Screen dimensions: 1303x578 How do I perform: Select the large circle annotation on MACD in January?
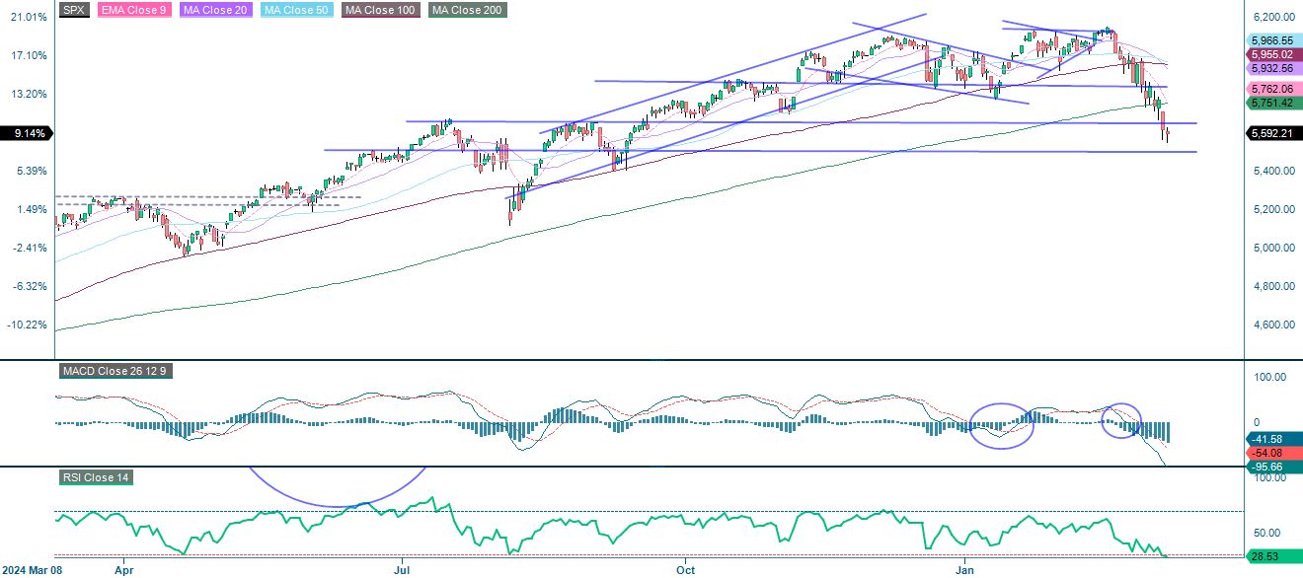[x=1002, y=426]
